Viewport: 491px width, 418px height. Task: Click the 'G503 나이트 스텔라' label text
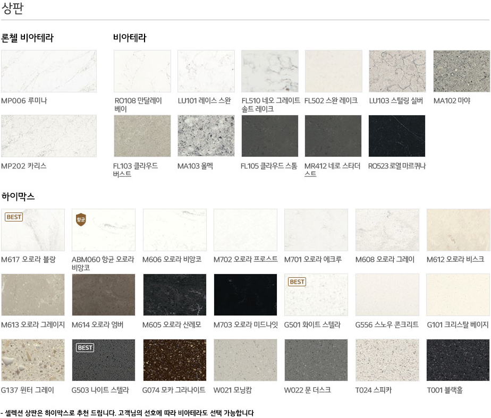click(100, 390)
